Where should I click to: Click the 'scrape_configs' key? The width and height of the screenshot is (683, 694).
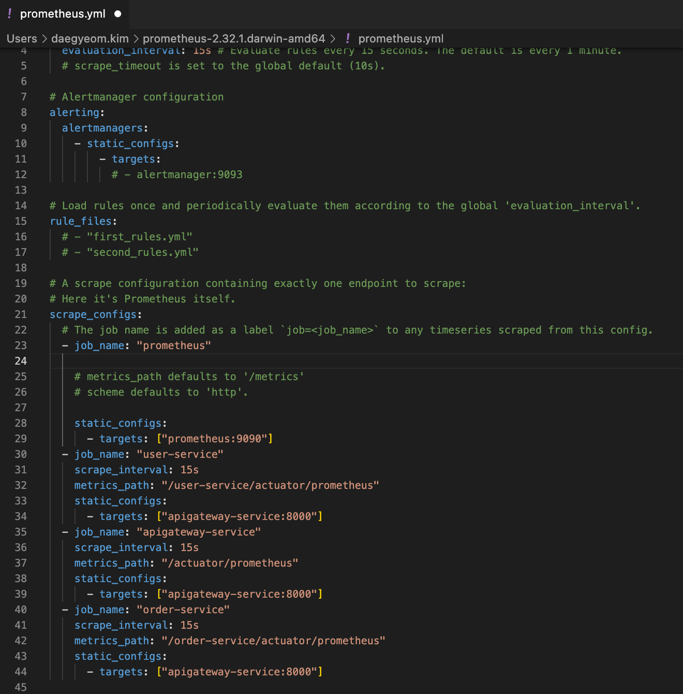[93, 314]
